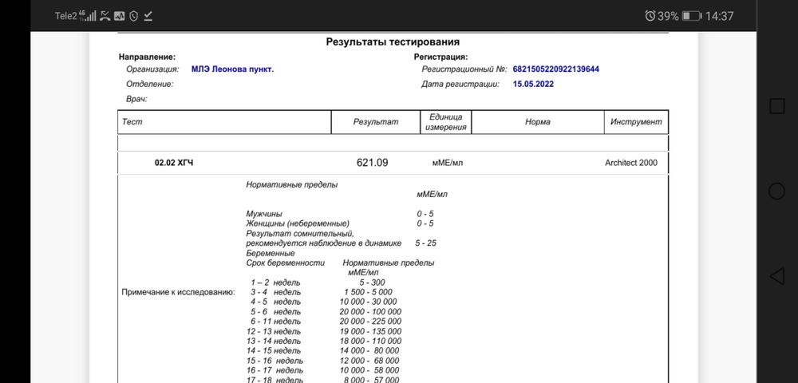Select the Организация: label
The width and height of the screenshot is (798, 383).
pyautogui.click(x=152, y=69)
